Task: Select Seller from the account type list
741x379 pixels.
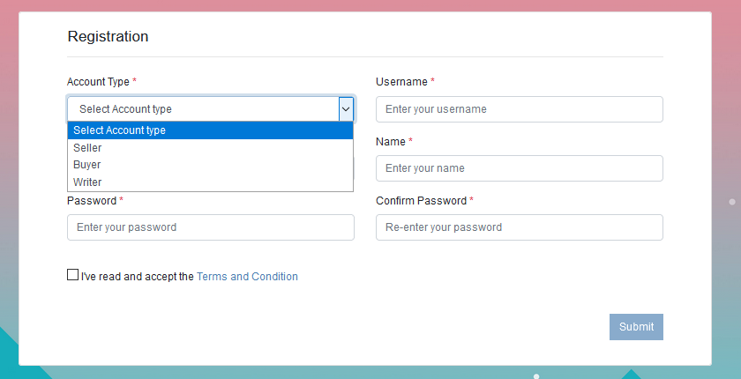Action: pos(210,148)
